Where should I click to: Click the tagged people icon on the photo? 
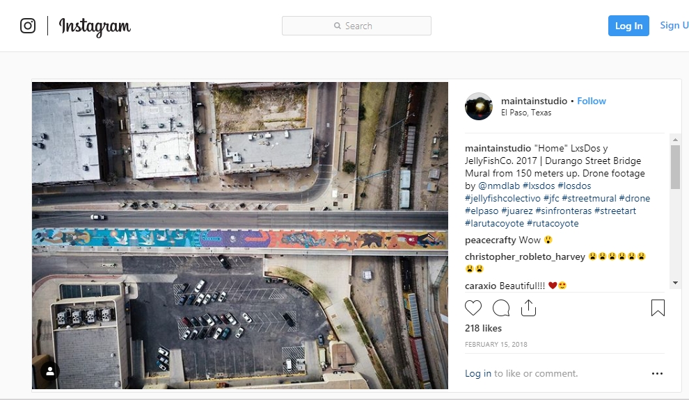pyautogui.click(x=50, y=371)
